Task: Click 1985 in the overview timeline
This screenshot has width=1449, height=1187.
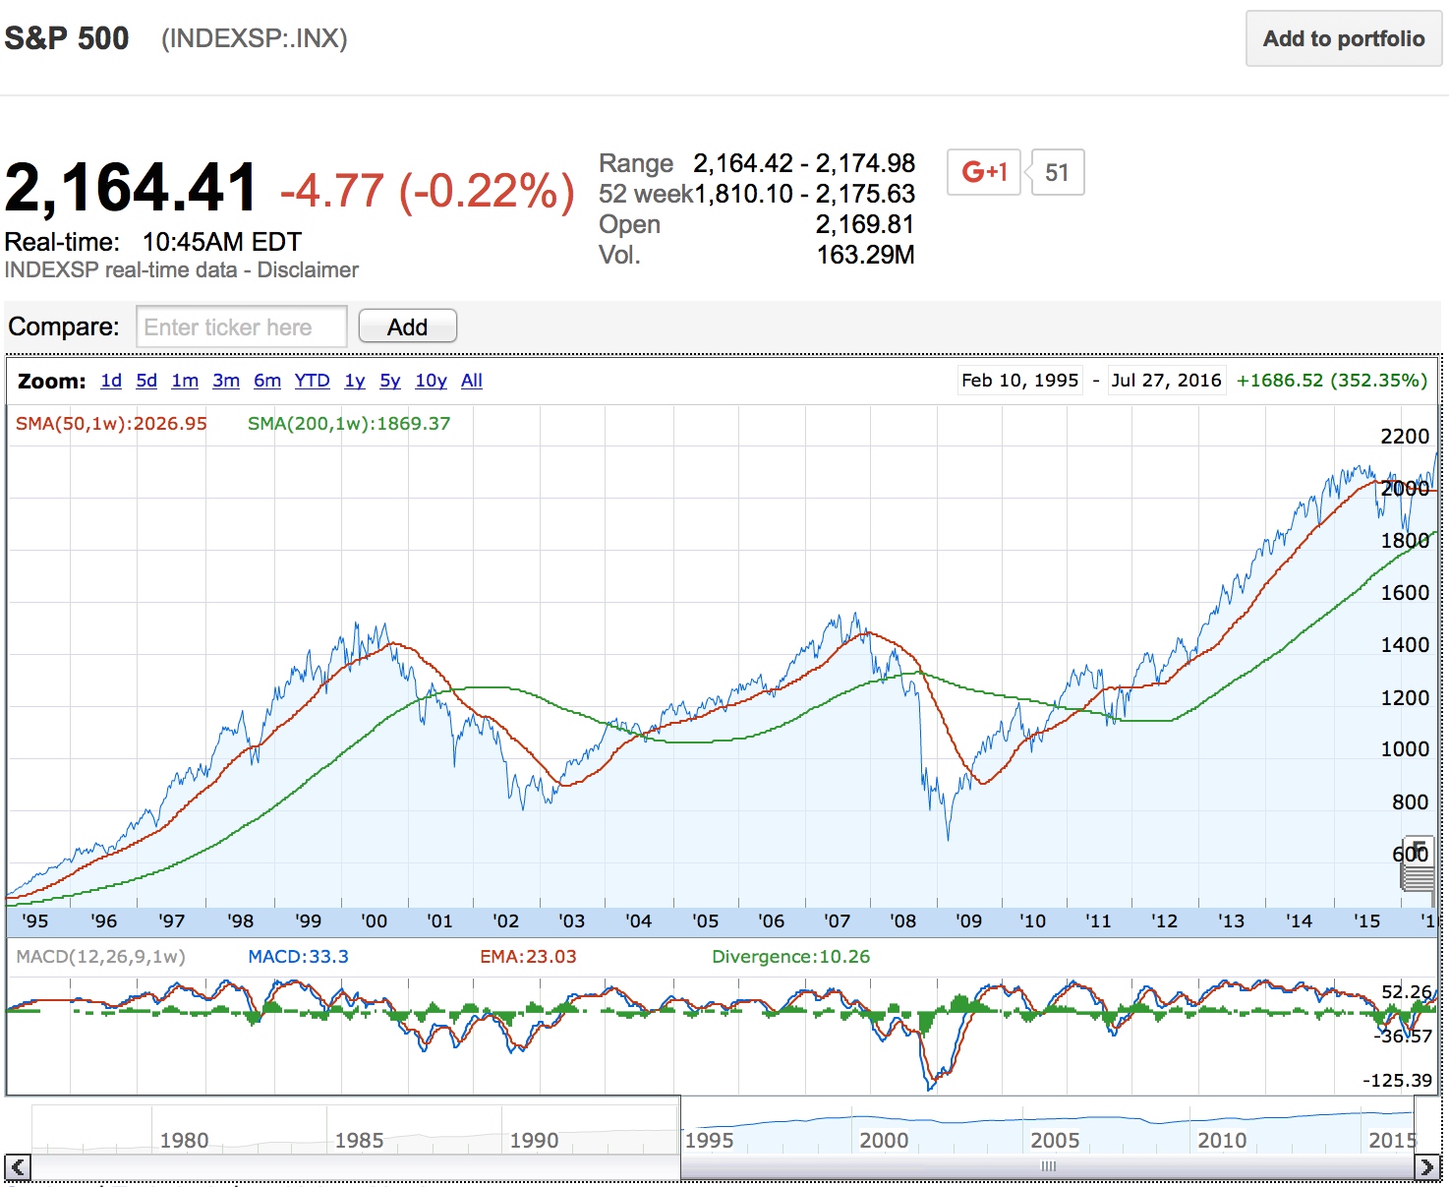Action: 359,1140
